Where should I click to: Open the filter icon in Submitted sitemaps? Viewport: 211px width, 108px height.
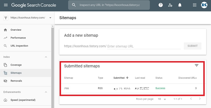tap(197, 65)
